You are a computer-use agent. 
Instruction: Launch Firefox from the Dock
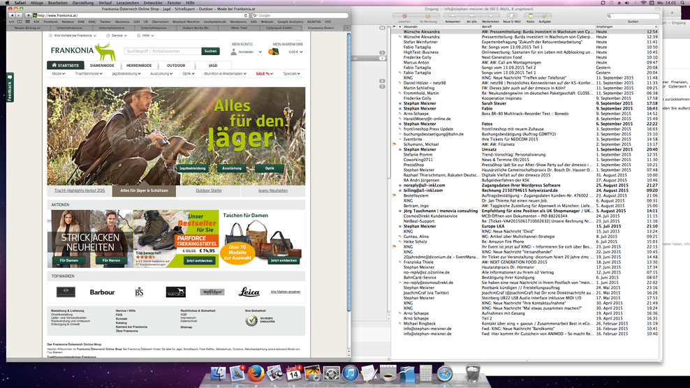coord(256,373)
